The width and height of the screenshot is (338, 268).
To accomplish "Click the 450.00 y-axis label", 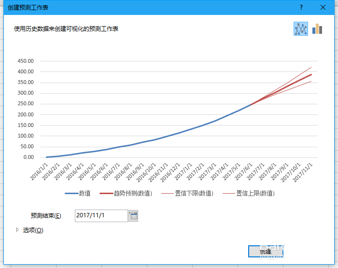I will [x=26, y=61].
